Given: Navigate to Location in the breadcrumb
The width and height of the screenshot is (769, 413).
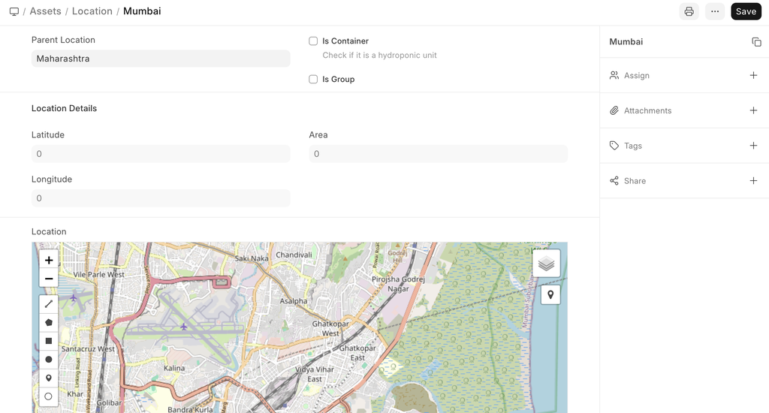Looking at the screenshot, I should click(92, 11).
